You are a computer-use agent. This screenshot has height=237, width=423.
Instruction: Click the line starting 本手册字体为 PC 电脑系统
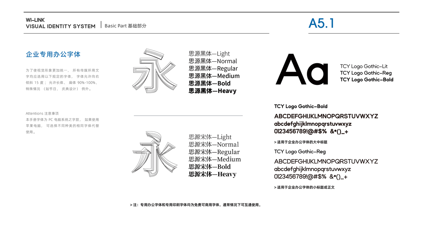(63, 120)
